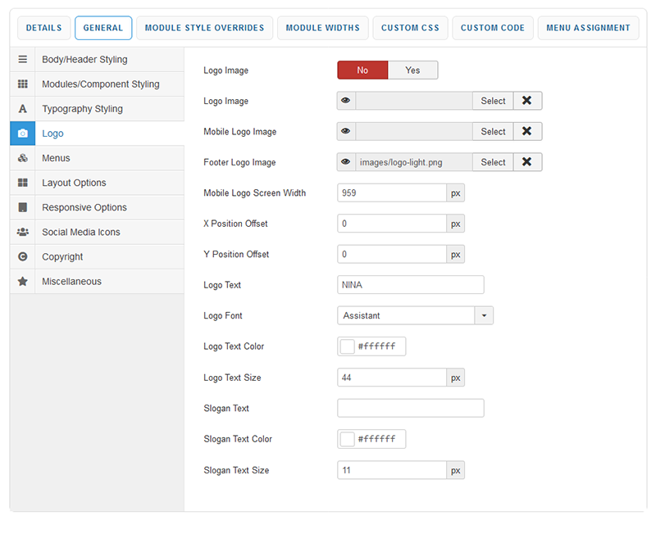Click Select for the Logo Image field

[x=493, y=101]
